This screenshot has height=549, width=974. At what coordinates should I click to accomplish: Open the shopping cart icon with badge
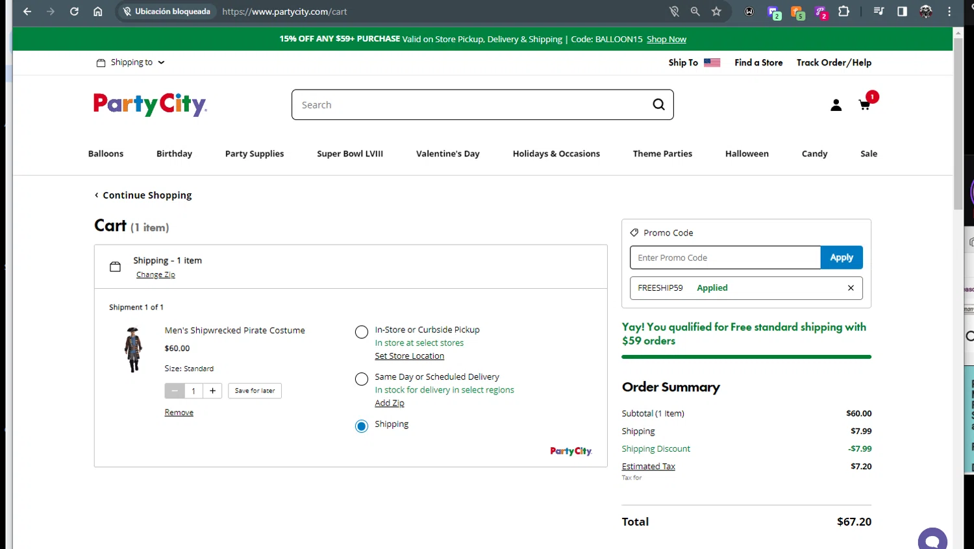coord(867,103)
